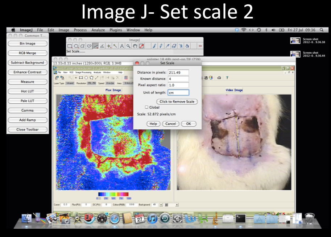Open the File menu in the Mac menu bar

click(x=40, y=30)
